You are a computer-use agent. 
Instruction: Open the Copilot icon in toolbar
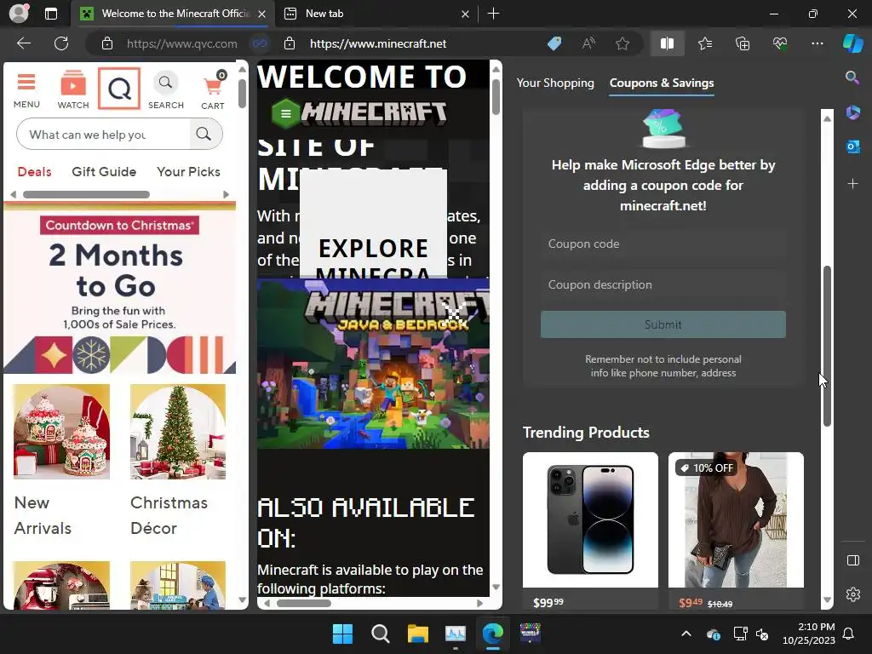[x=852, y=43]
